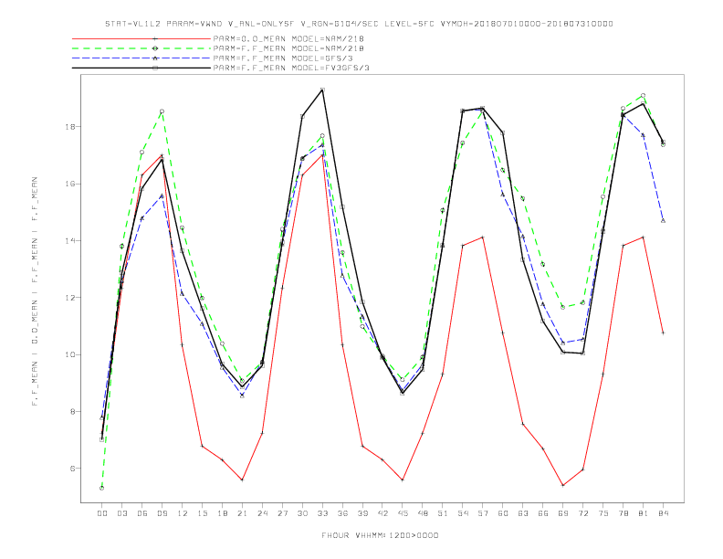
Task: Click the green NAM peak circle at hour 09
Action: 162,111
